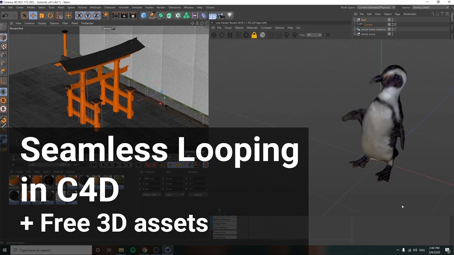The image size is (454, 255).
Task: Open Tags menu in Object Manager
Action: (x=397, y=14)
